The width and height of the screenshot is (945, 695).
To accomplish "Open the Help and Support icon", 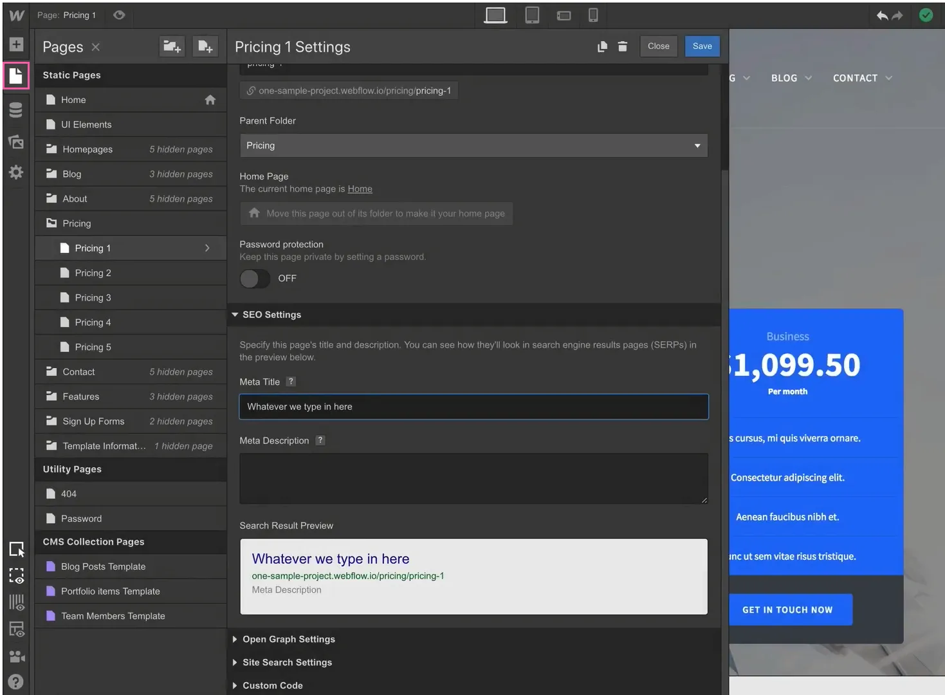I will [16, 681].
